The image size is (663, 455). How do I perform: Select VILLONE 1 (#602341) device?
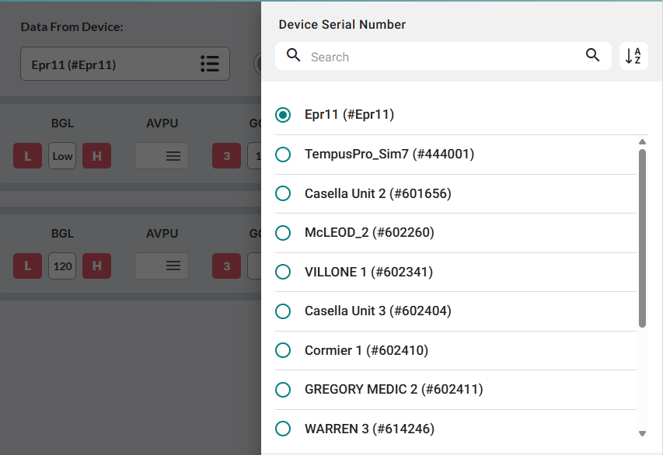284,272
